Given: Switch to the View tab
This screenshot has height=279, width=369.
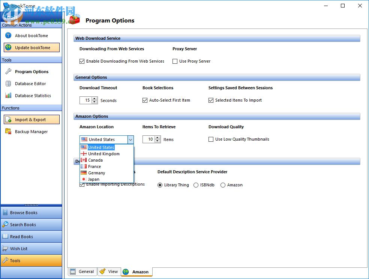Looking at the screenshot, I should tap(109, 271).
